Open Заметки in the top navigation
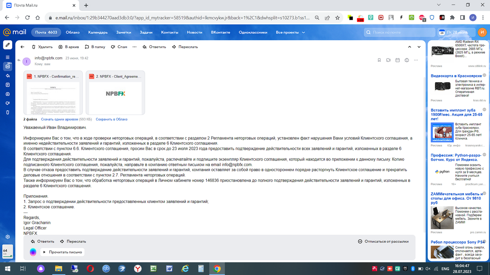 (123, 33)
